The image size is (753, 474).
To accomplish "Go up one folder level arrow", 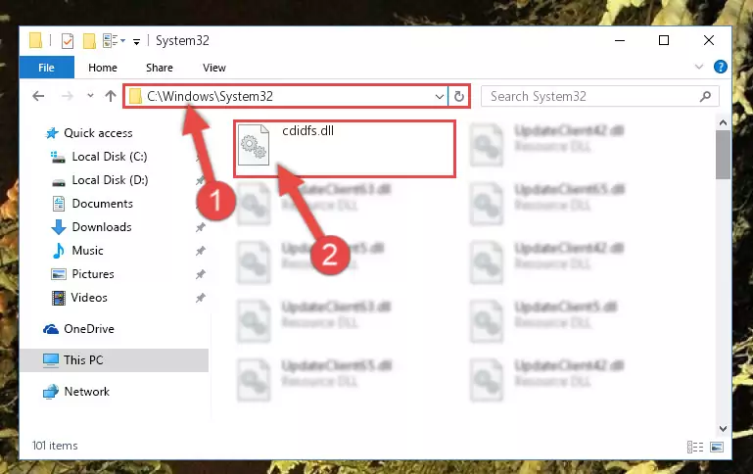I will click(x=111, y=96).
